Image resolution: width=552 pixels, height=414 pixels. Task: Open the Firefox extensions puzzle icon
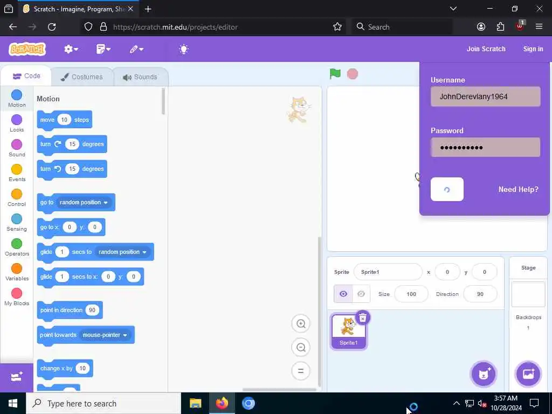click(500, 27)
